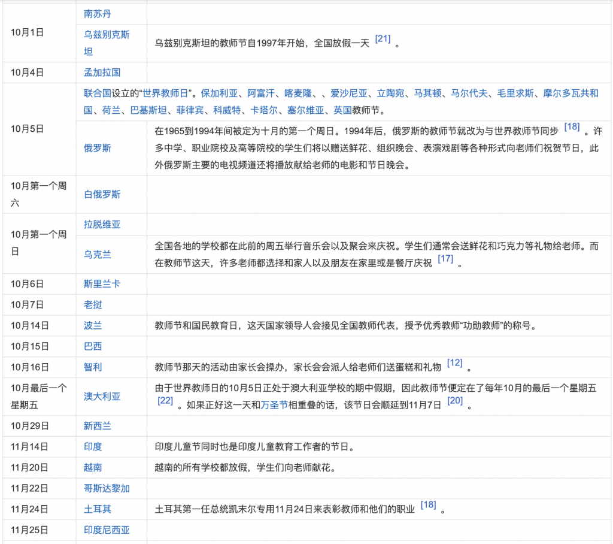Open the 联合国 link
Screen dimensions: 613x544
[x=98, y=93]
